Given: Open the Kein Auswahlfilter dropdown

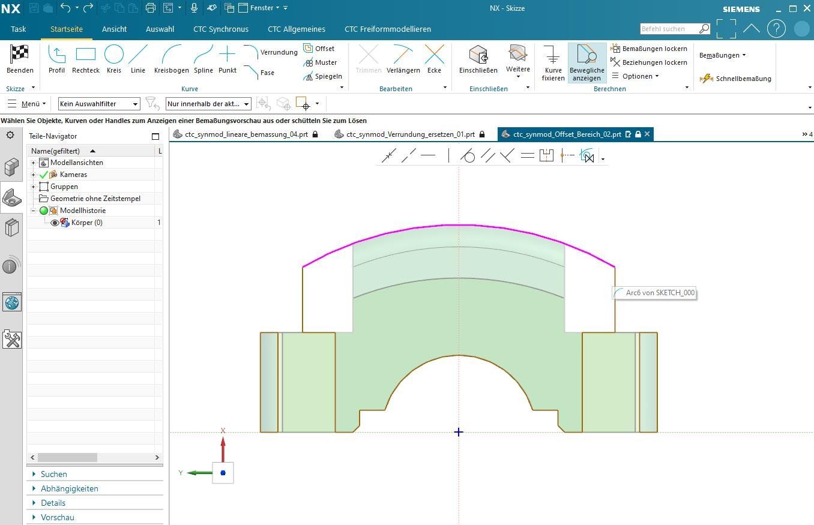Looking at the screenshot, I should click(x=99, y=104).
